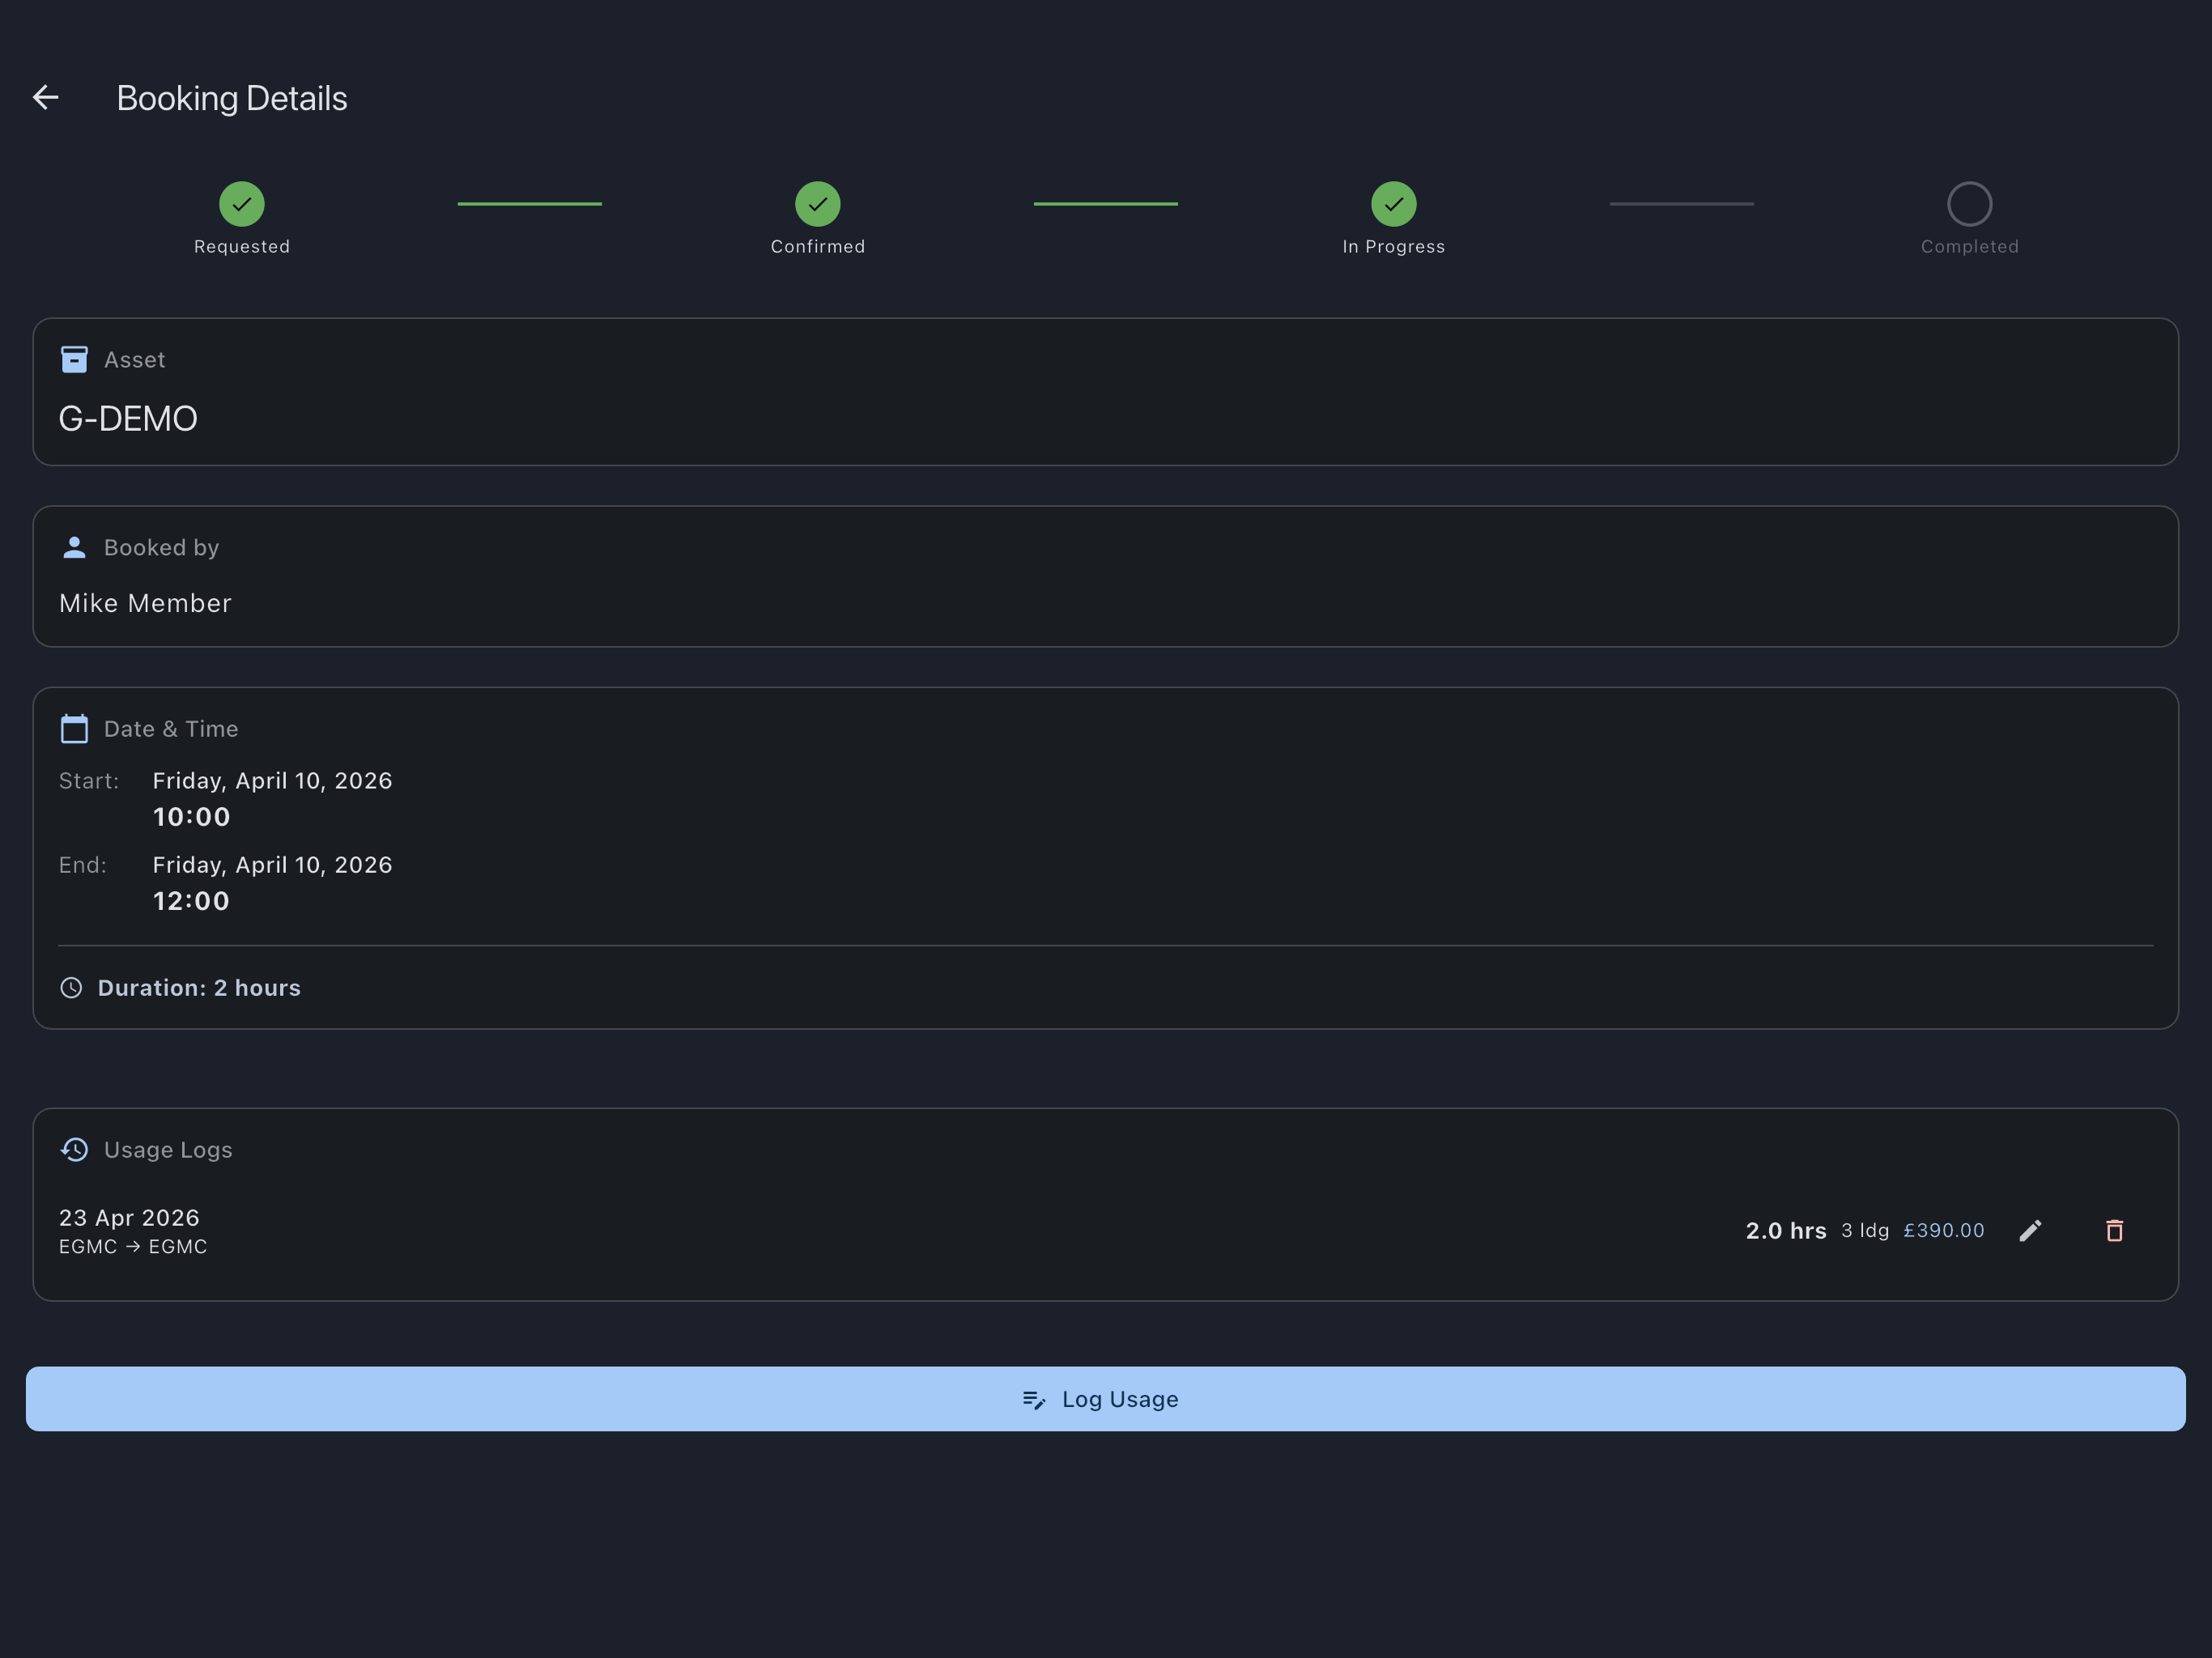Edit the 23 Apr 2026 usage log

pyautogui.click(x=2030, y=1231)
